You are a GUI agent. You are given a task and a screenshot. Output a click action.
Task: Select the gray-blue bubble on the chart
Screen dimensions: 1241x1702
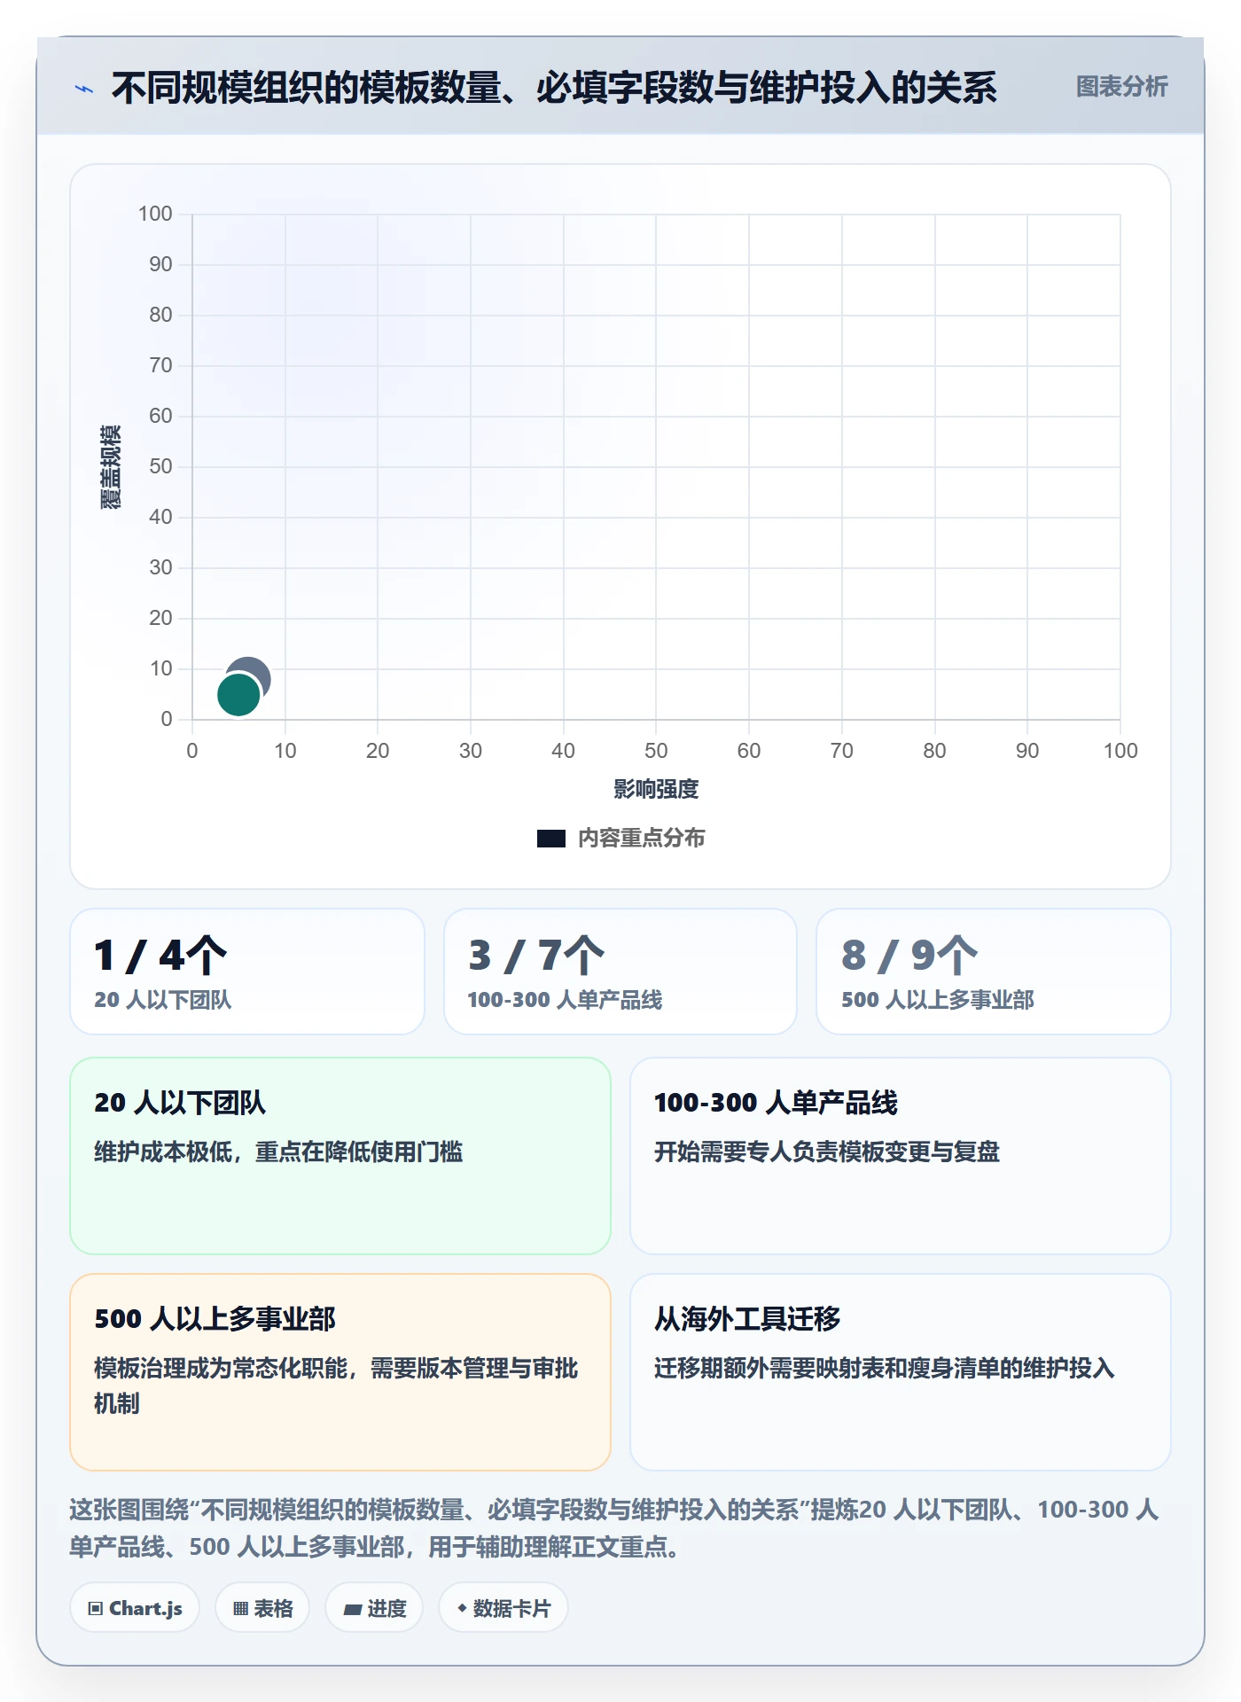254,670
